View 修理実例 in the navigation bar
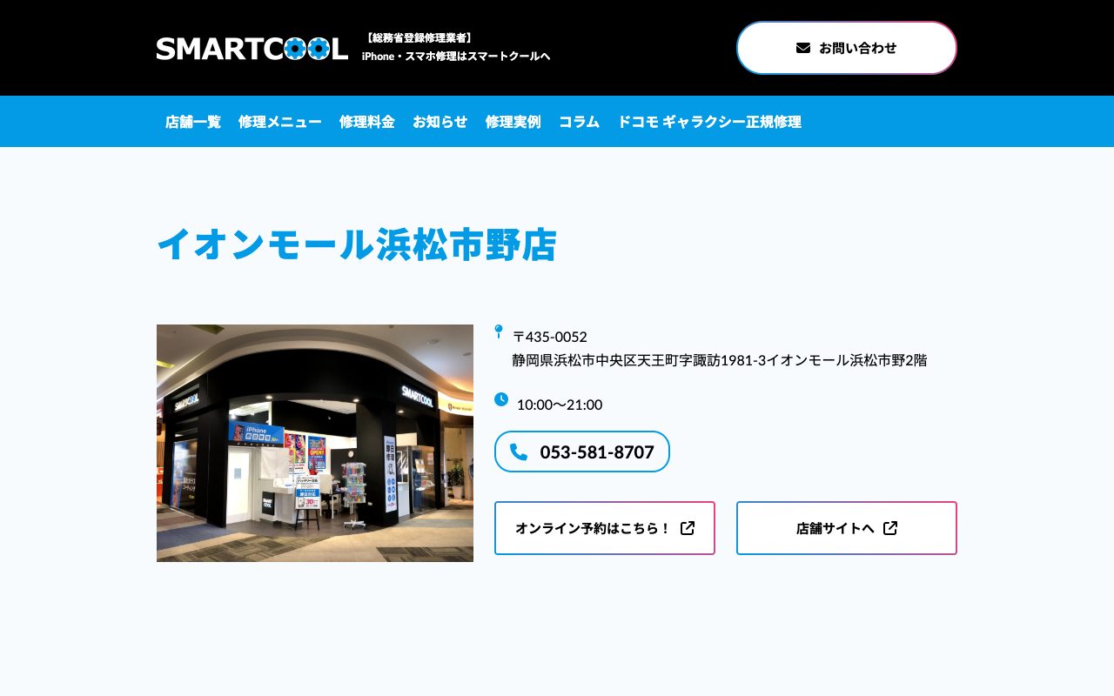The height and width of the screenshot is (696, 1114). (x=513, y=122)
